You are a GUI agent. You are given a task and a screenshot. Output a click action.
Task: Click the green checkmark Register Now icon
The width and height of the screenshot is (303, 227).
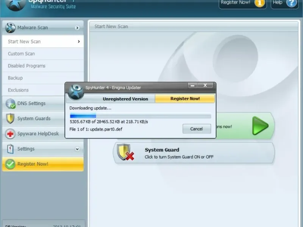point(10,164)
